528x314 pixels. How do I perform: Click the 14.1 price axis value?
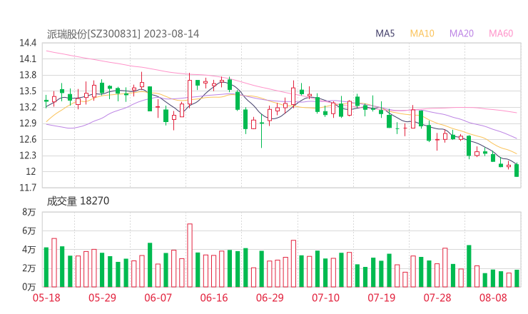pos(28,59)
